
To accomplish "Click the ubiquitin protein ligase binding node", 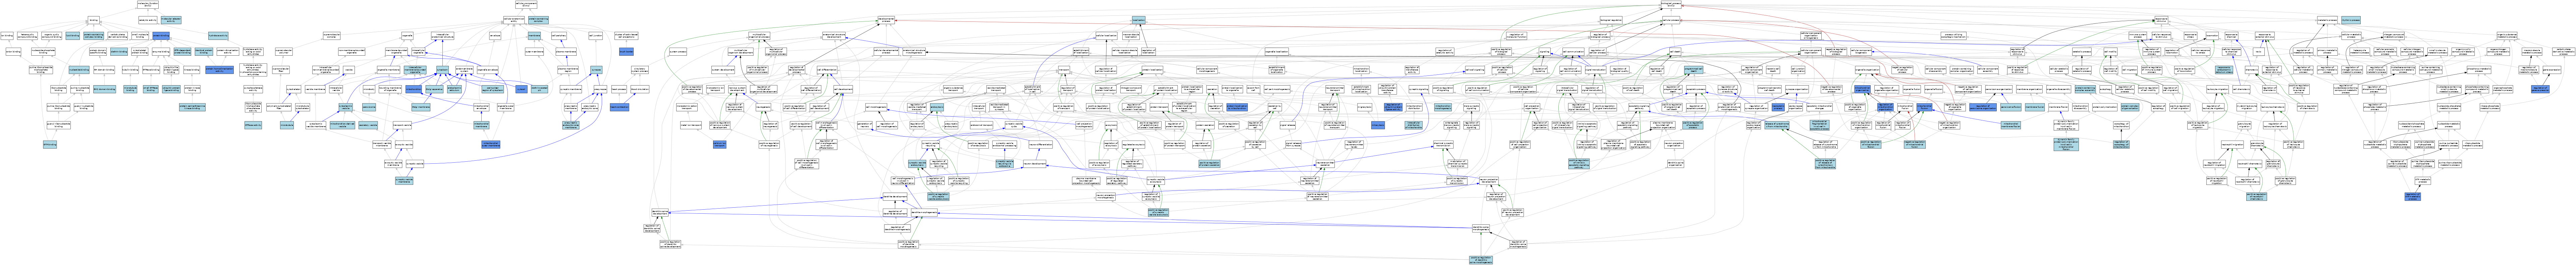I will tap(171, 89).
